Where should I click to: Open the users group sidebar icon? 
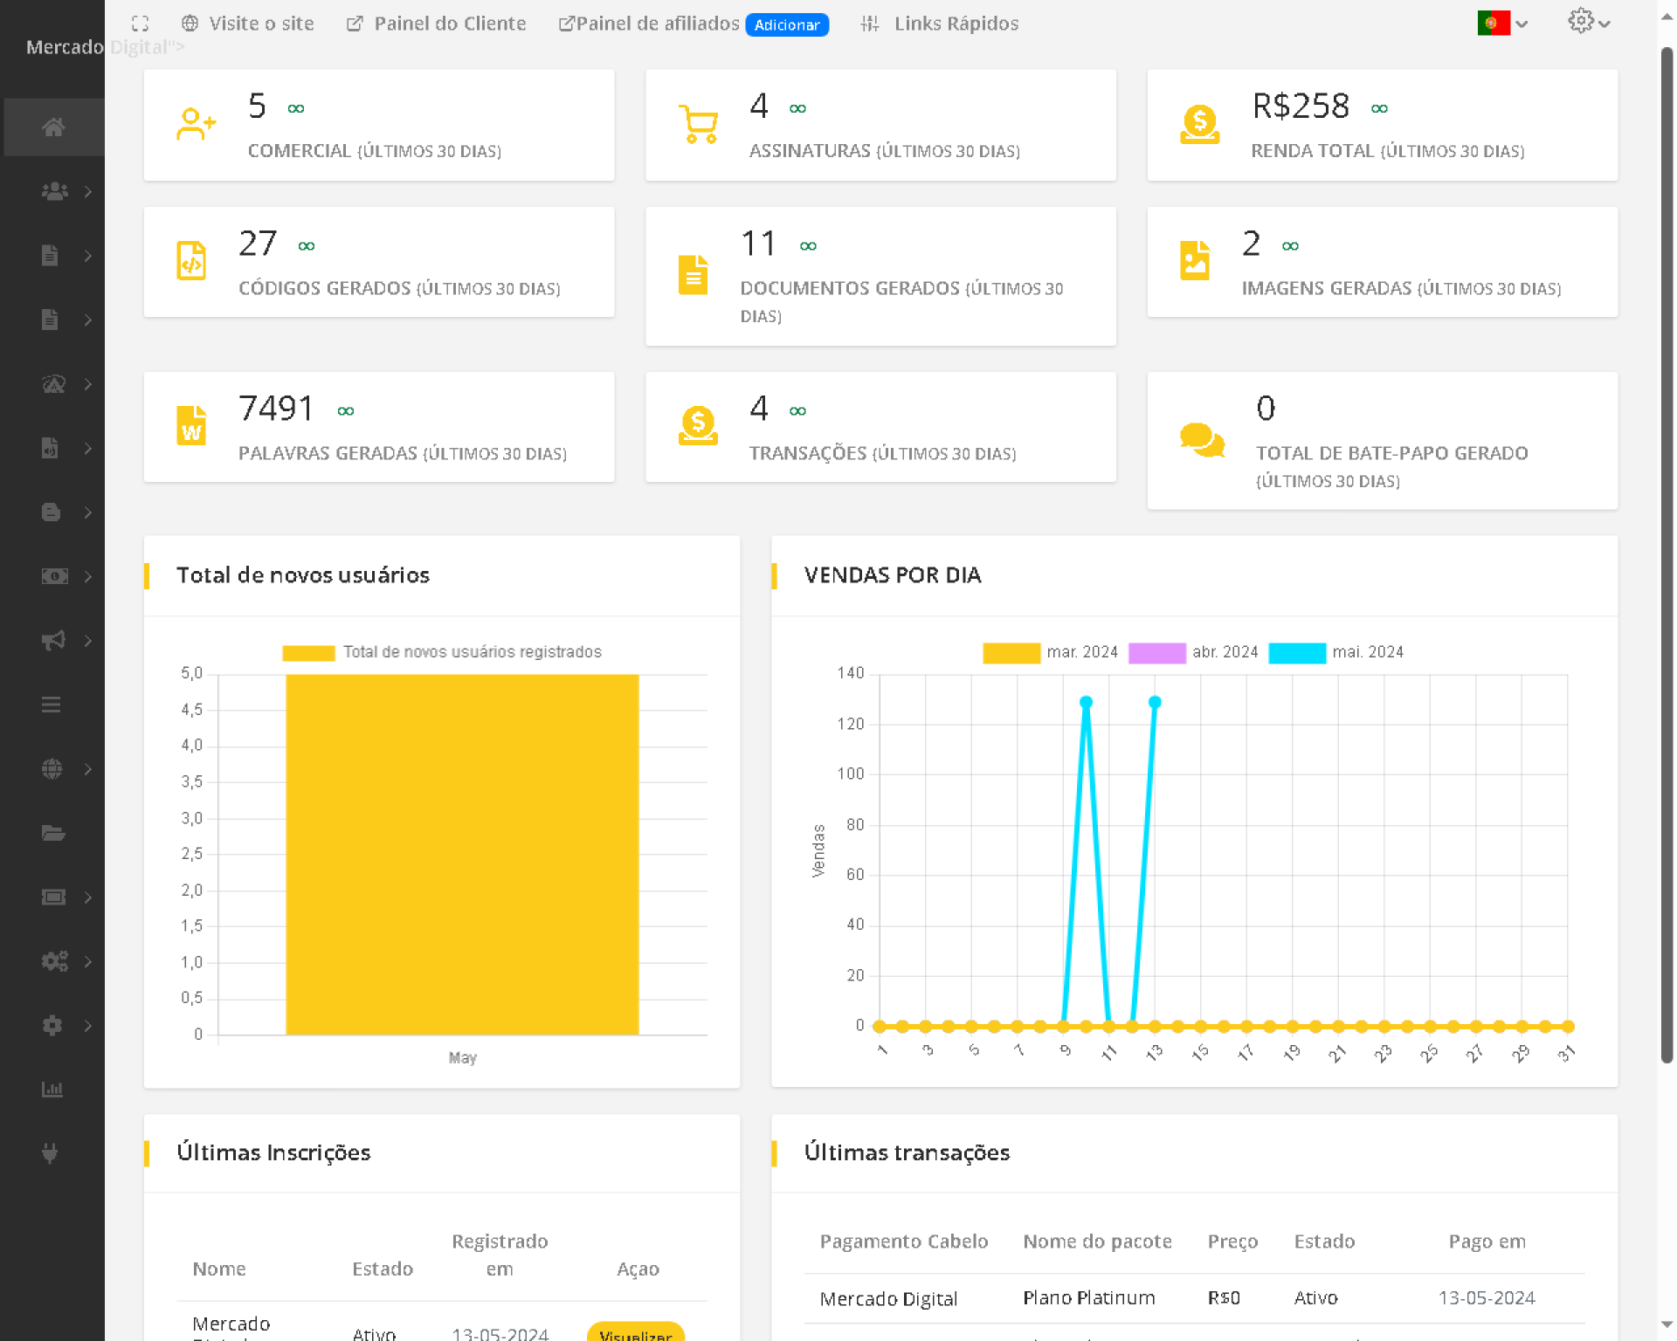point(54,191)
